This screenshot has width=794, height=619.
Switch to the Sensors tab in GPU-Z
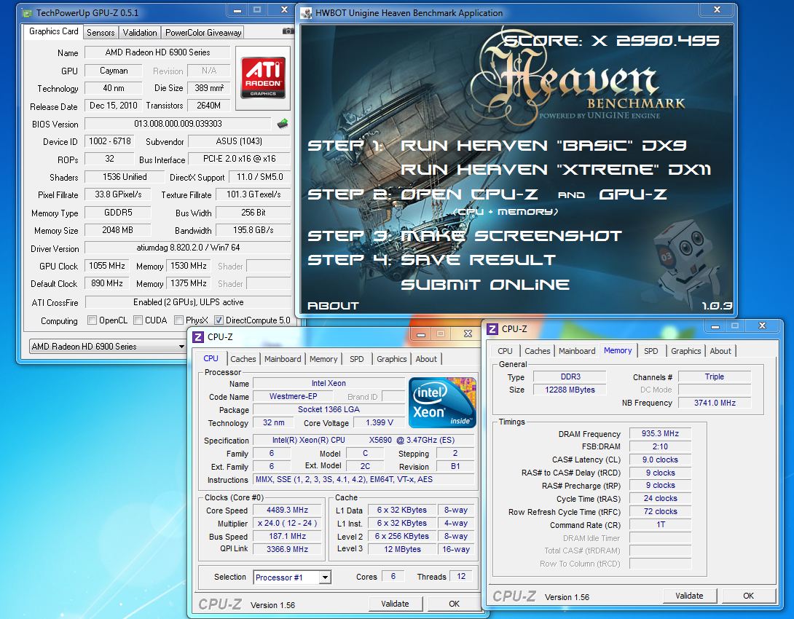[x=101, y=32]
